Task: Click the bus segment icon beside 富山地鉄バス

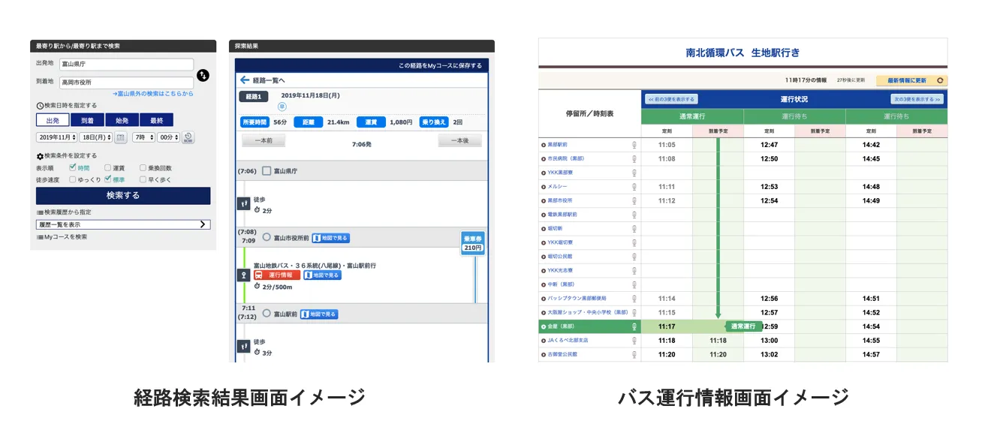Action: coord(242,275)
